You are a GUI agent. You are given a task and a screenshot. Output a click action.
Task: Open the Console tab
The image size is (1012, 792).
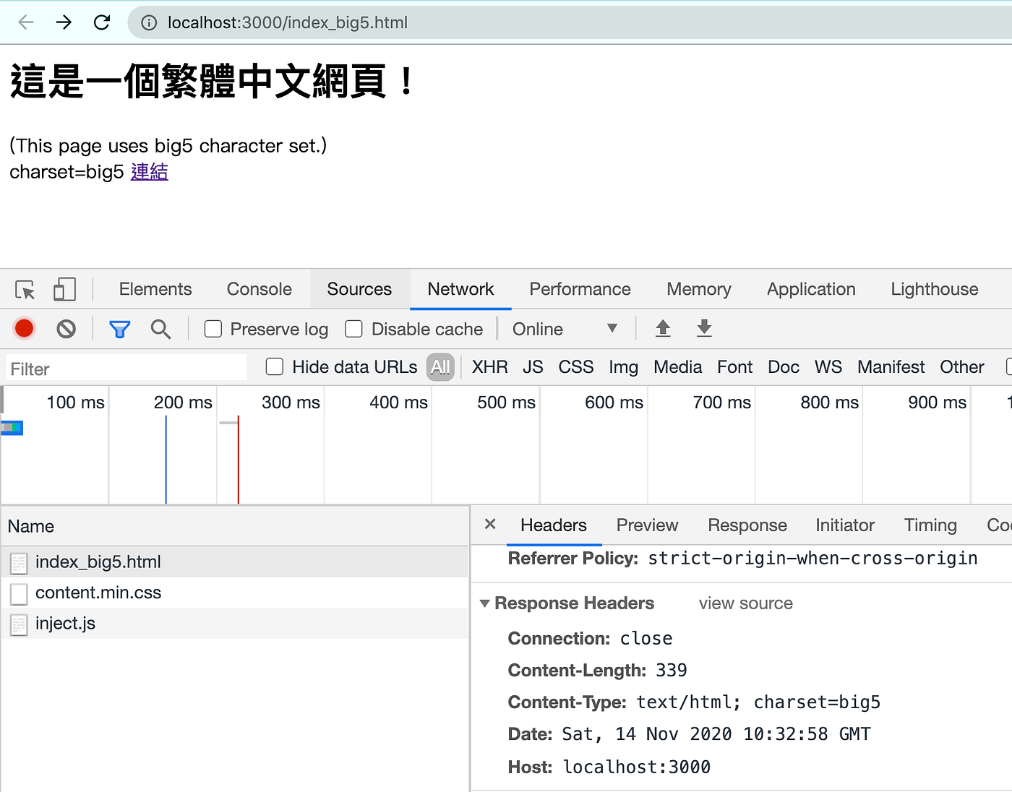260,289
